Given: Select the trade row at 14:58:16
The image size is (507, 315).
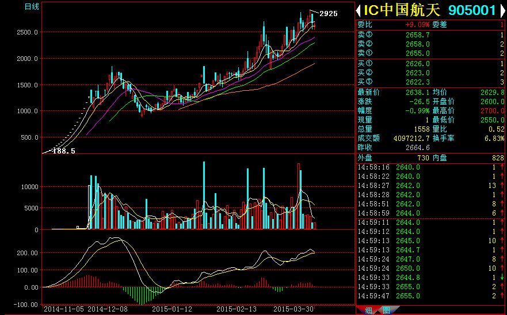Looking at the screenshot, I should pos(430,167).
